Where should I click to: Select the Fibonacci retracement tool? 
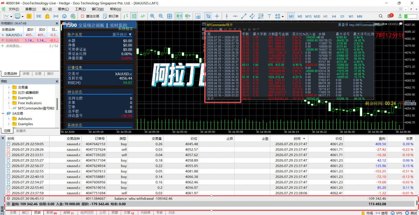[x=261, y=16]
